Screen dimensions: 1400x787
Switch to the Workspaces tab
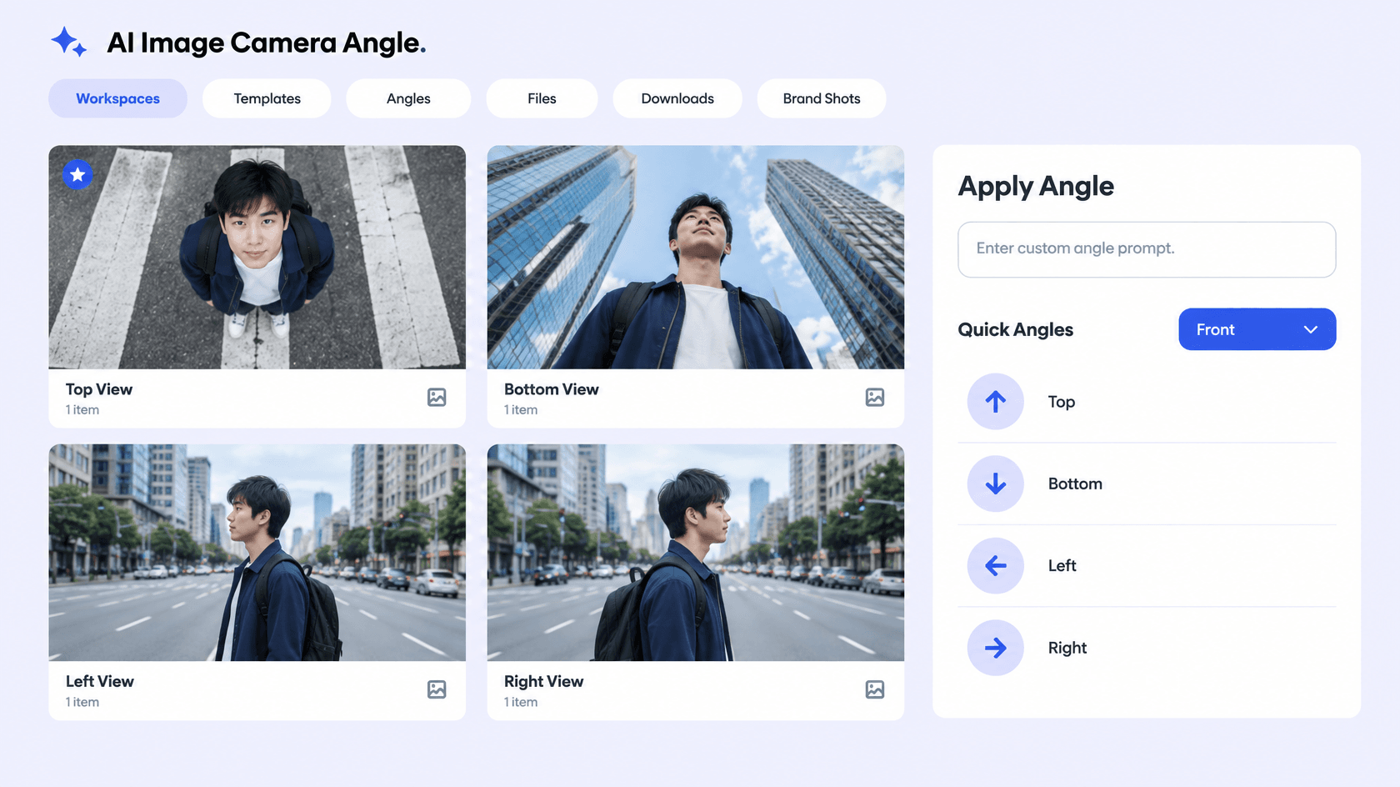pos(117,98)
